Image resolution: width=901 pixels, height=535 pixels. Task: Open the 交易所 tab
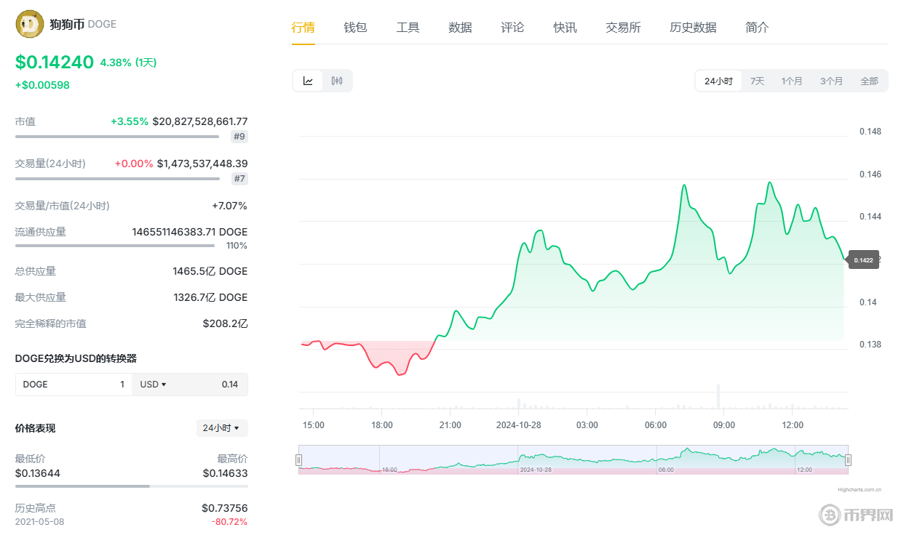[x=623, y=28]
